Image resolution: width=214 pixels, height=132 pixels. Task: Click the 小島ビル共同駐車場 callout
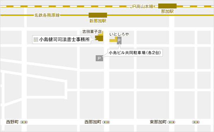click(135, 53)
